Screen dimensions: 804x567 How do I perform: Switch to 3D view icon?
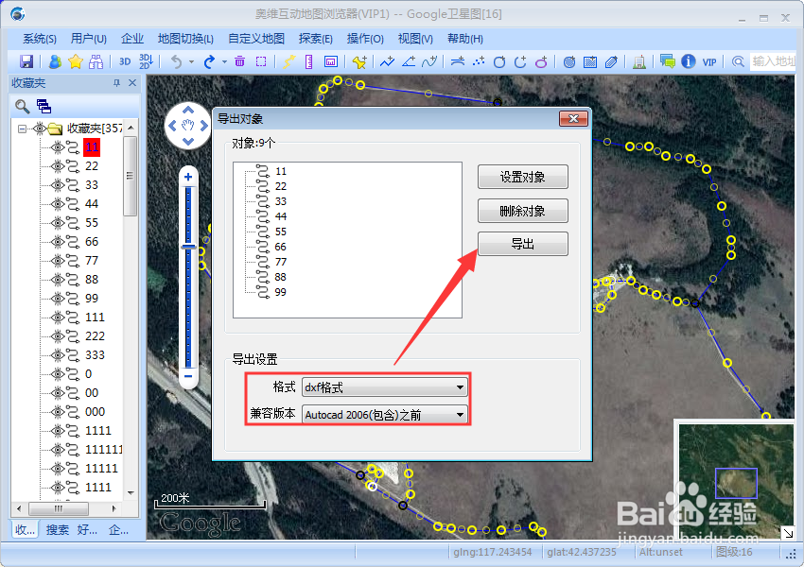[125, 62]
